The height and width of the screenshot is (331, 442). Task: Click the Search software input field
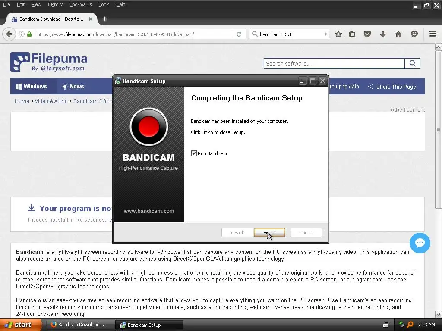[x=334, y=64]
